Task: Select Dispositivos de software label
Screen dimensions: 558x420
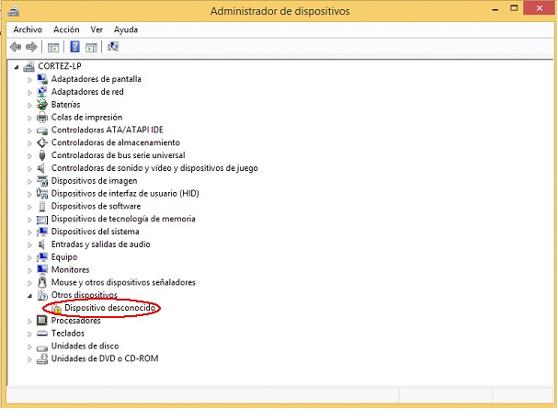Action: [96, 206]
